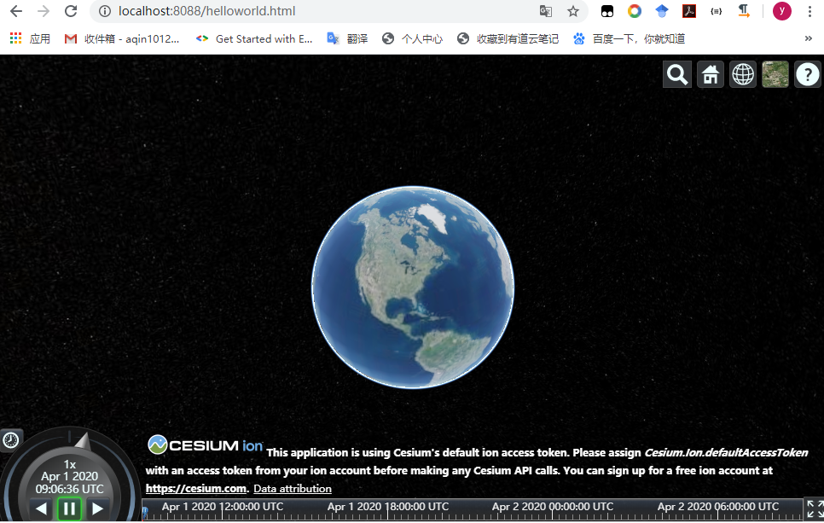
Task: Toggle fullscreen mode on the viewer
Action: 812,509
